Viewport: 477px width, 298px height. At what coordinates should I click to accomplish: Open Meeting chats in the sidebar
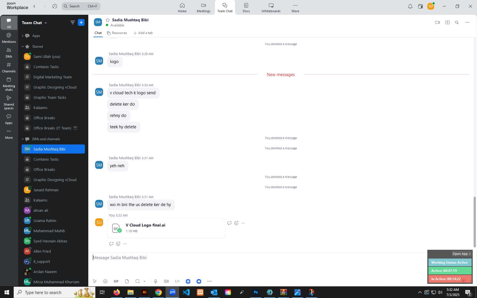click(9, 84)
